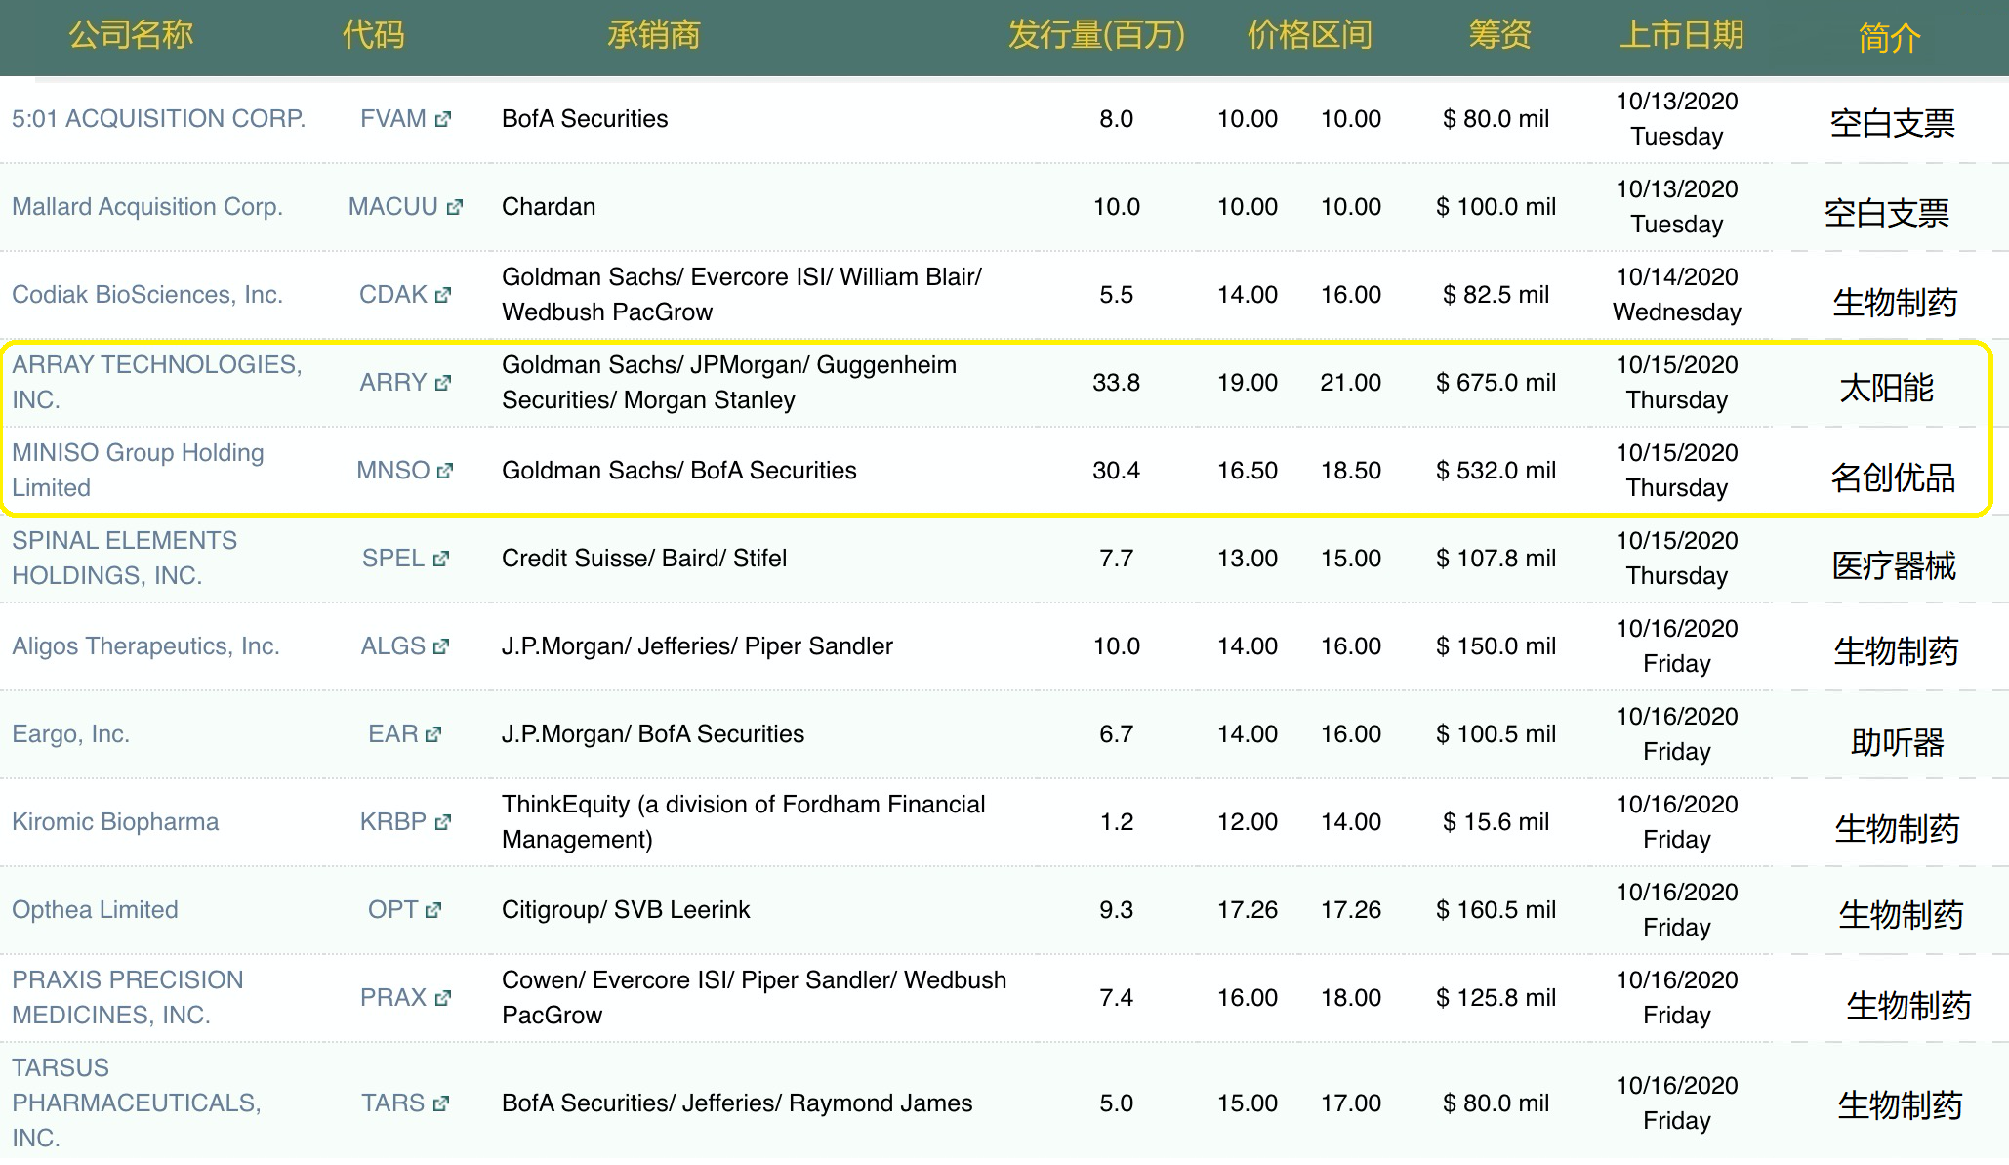Open external link icon next to CDAK
Image resolution: width=2009 pixels, height=1165 pixels.
pyautogui.click(x=443, y=295)
